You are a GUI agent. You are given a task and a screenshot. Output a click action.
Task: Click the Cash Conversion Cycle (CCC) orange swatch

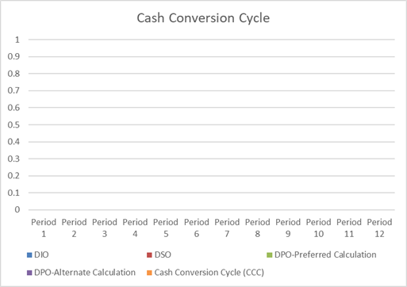(149, 273)
